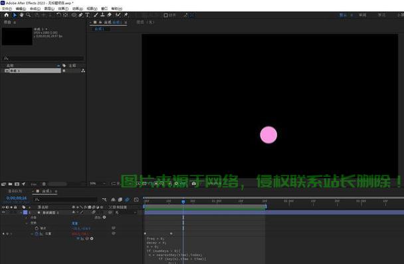Click the 合成1 breadcrumb in composition viewer

pyautogui.click(x=100, y=29)
